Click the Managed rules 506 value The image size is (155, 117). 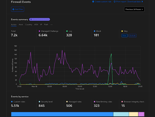tap(69, 106)
